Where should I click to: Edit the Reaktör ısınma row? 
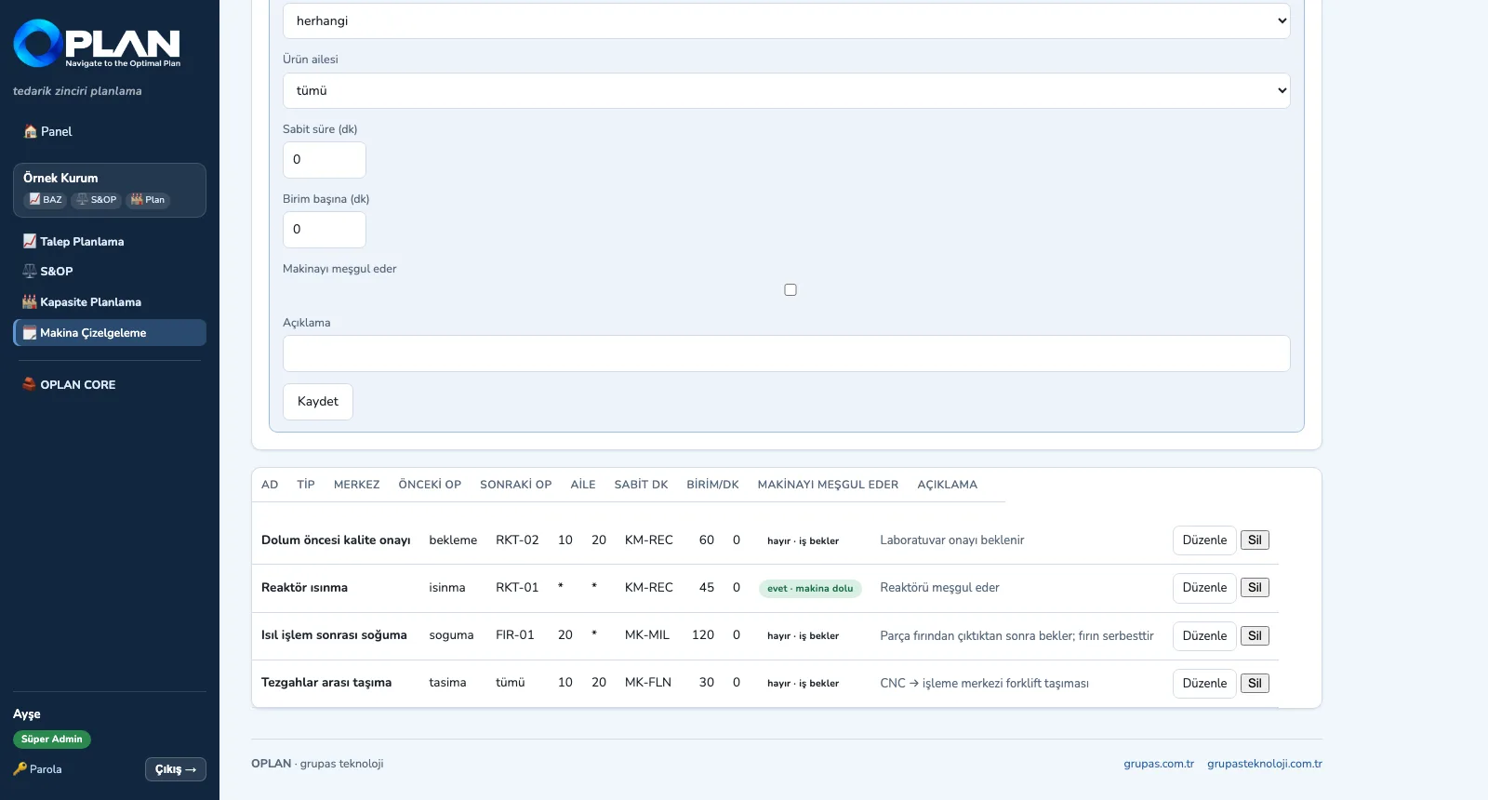[1204, 588]
